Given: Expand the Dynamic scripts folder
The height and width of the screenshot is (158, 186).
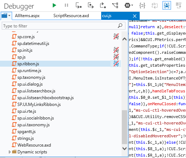Looking at the screenshot, I should (x=10, y=152).
